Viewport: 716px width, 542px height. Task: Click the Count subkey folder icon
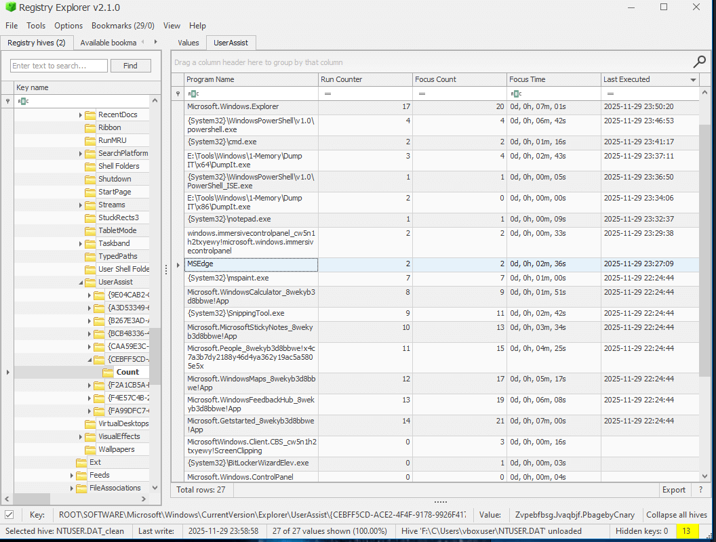tap(108, 372)
